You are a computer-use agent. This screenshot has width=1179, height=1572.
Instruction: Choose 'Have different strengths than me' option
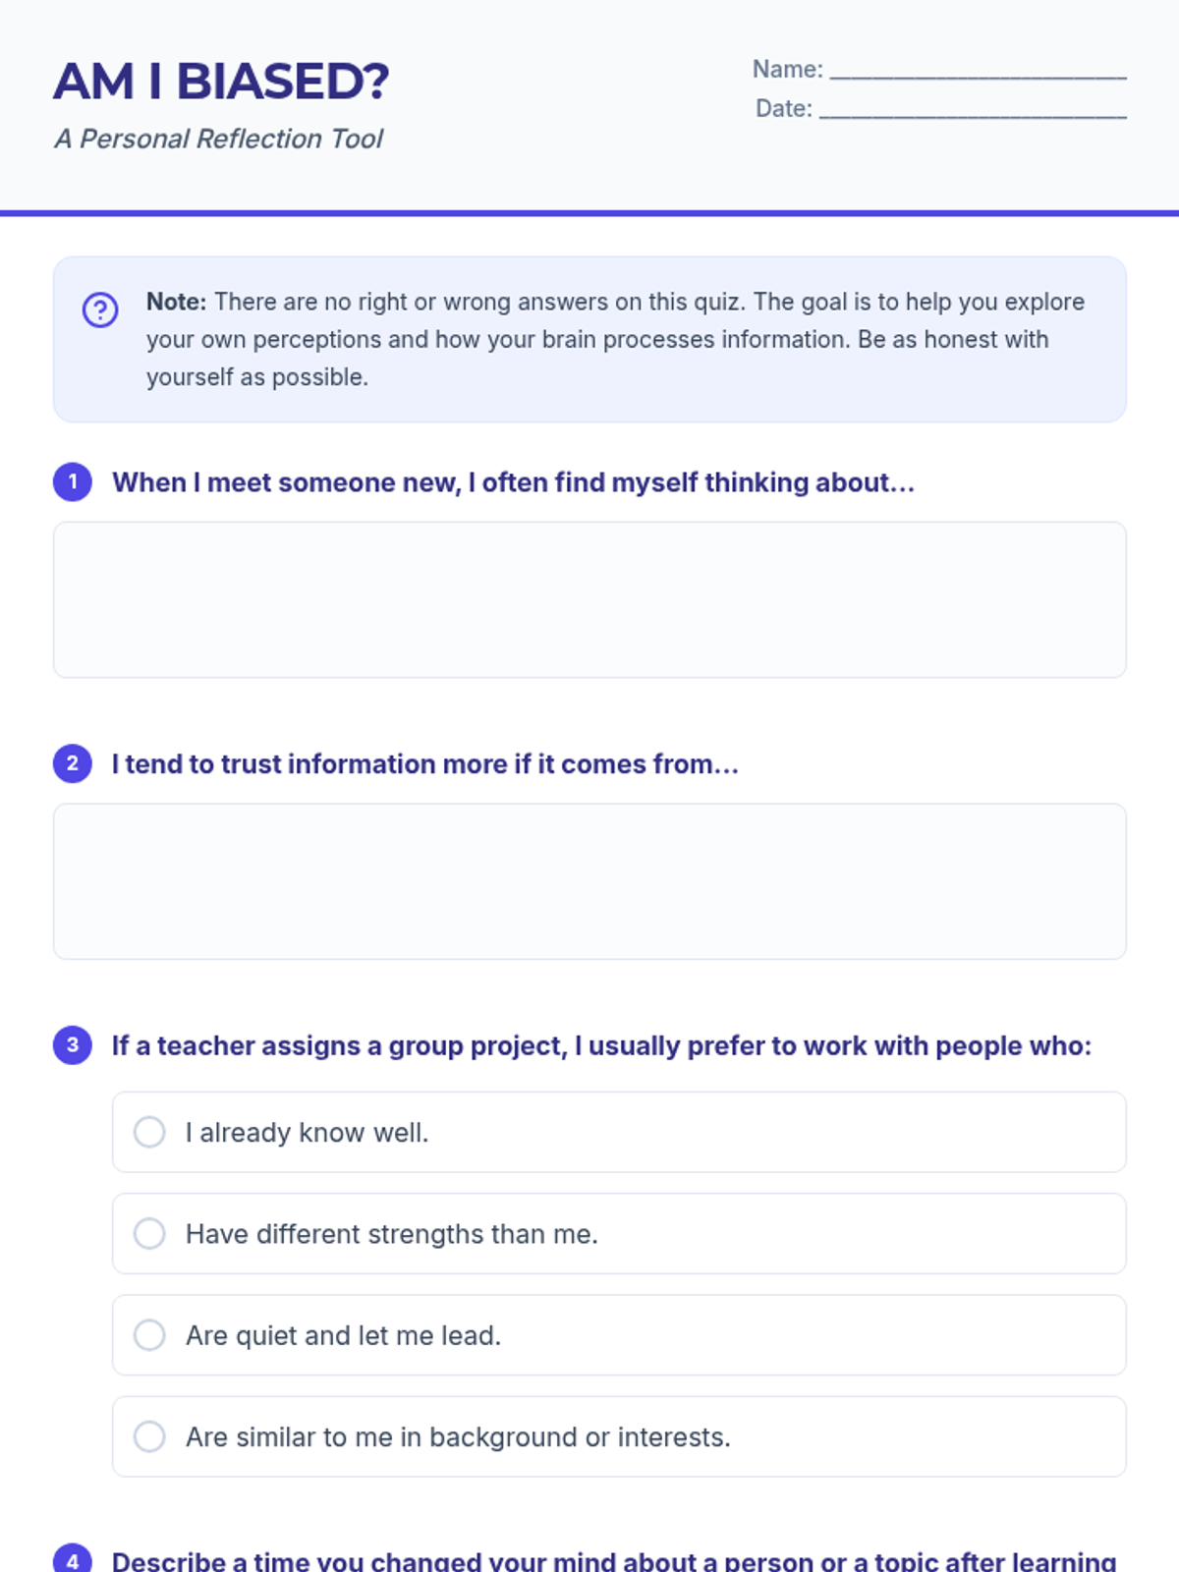coord(149,1233)
